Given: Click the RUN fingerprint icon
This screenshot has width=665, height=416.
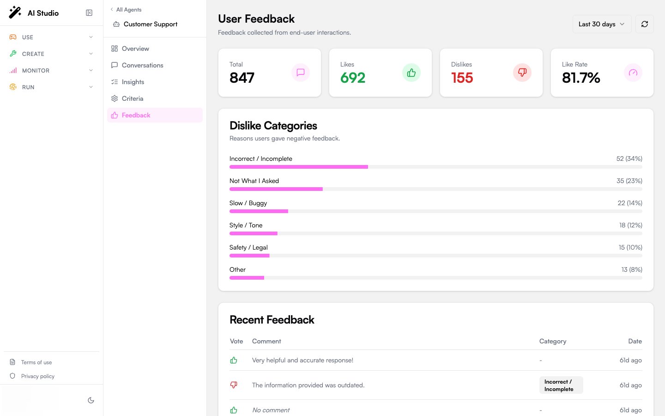Looking at the screenshot, I should click(x=13, y=87).
